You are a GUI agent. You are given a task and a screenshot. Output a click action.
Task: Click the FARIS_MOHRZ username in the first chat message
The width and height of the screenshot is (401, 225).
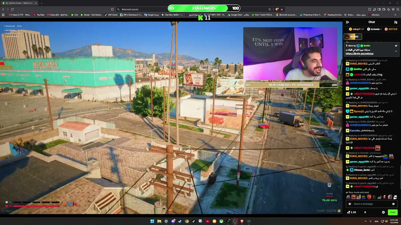(x=358, y=64)
